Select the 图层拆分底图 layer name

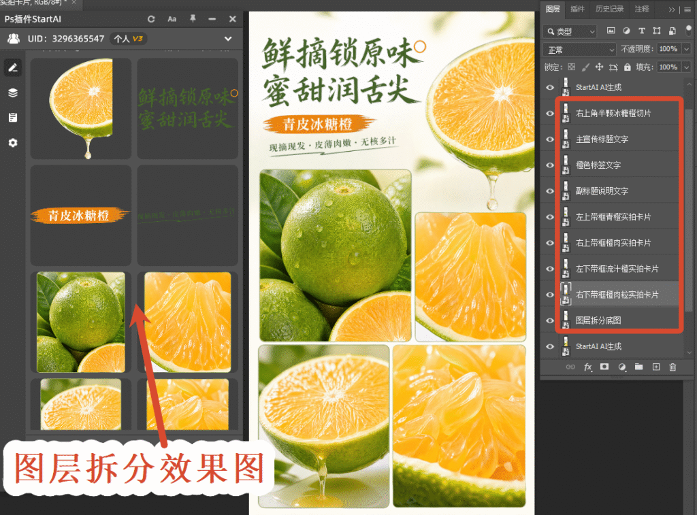coord(598,320)
